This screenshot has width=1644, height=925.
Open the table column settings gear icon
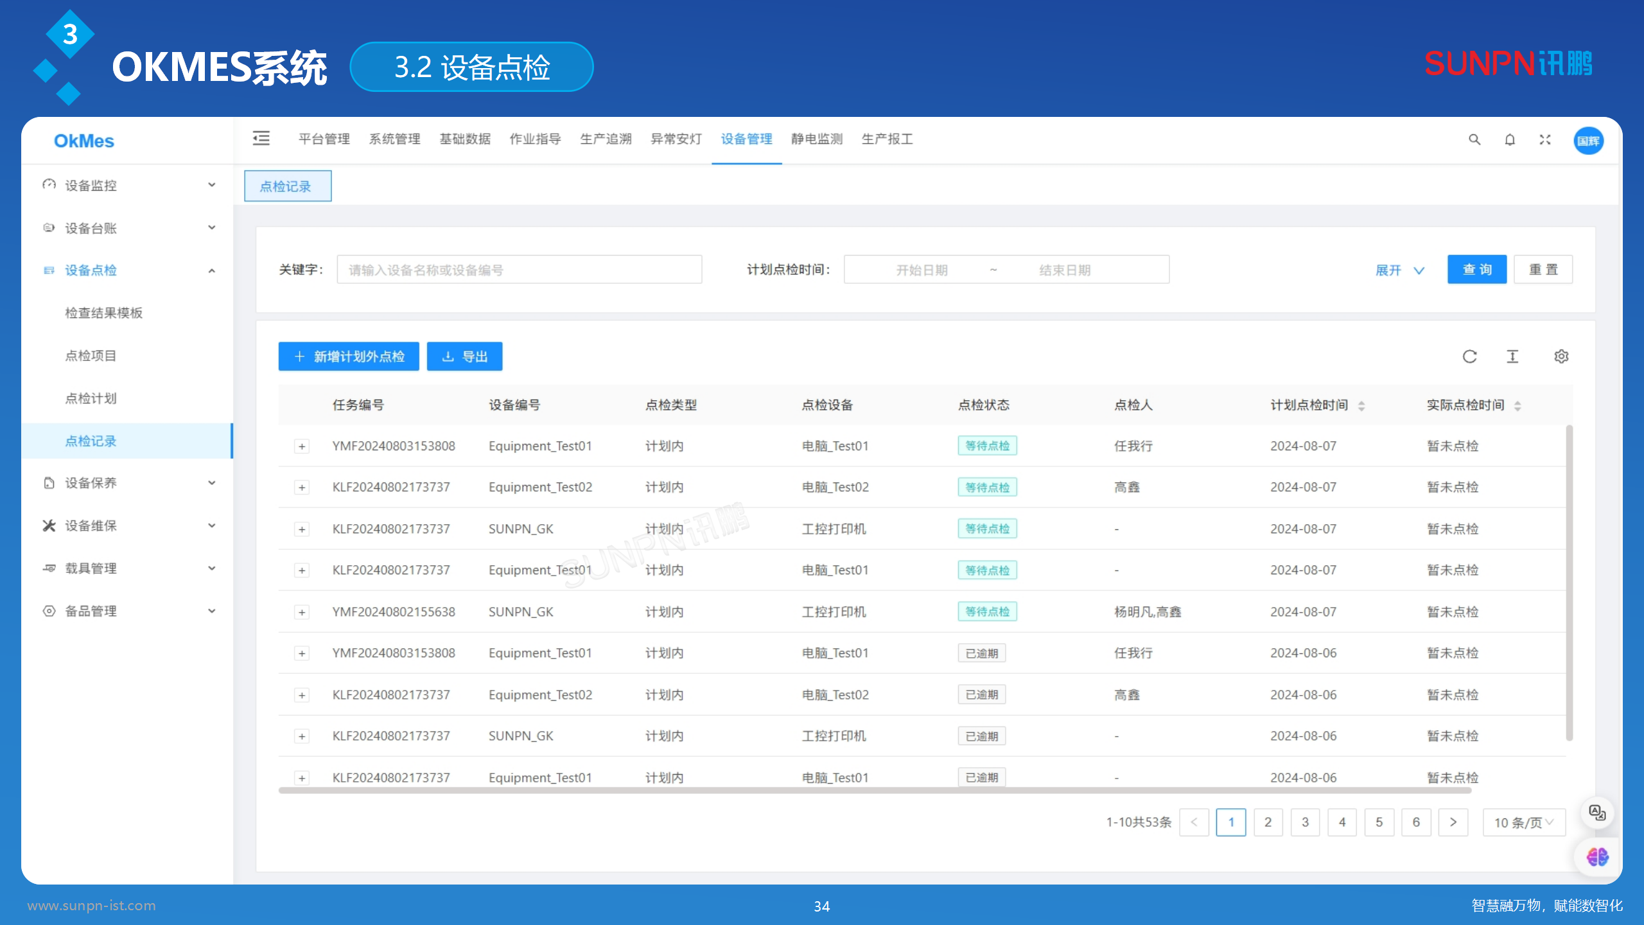coord(1561,357)
